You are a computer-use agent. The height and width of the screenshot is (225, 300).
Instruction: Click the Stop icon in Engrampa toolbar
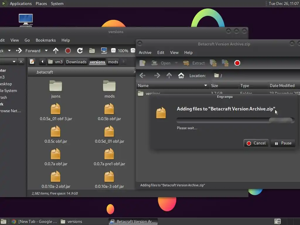(237, 63)
